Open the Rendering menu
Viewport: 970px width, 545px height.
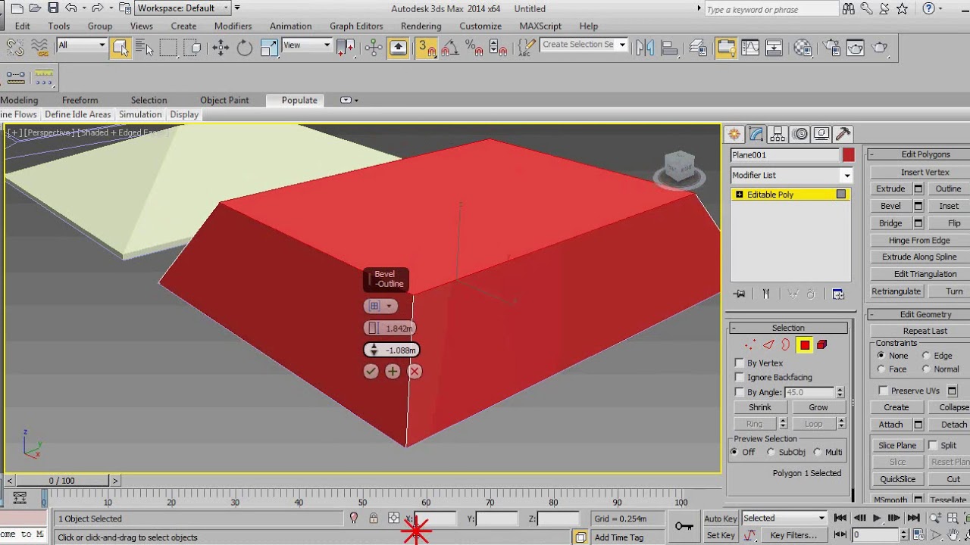click(421, 26)
